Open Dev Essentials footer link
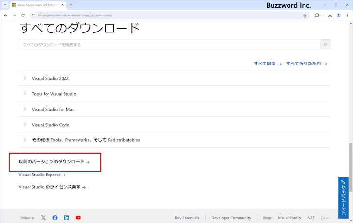 (x=187, y=218)
